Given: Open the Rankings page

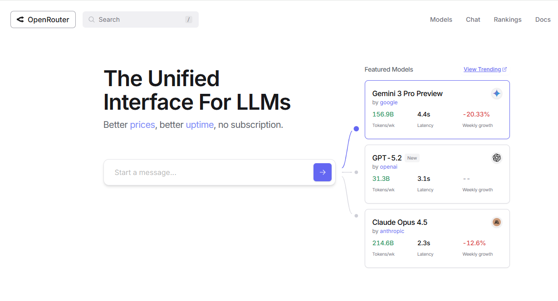Looking at the screenshot, I should click(508, 19).
